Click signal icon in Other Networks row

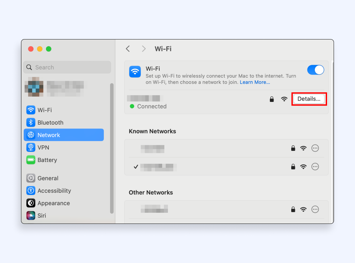[303, 209]
